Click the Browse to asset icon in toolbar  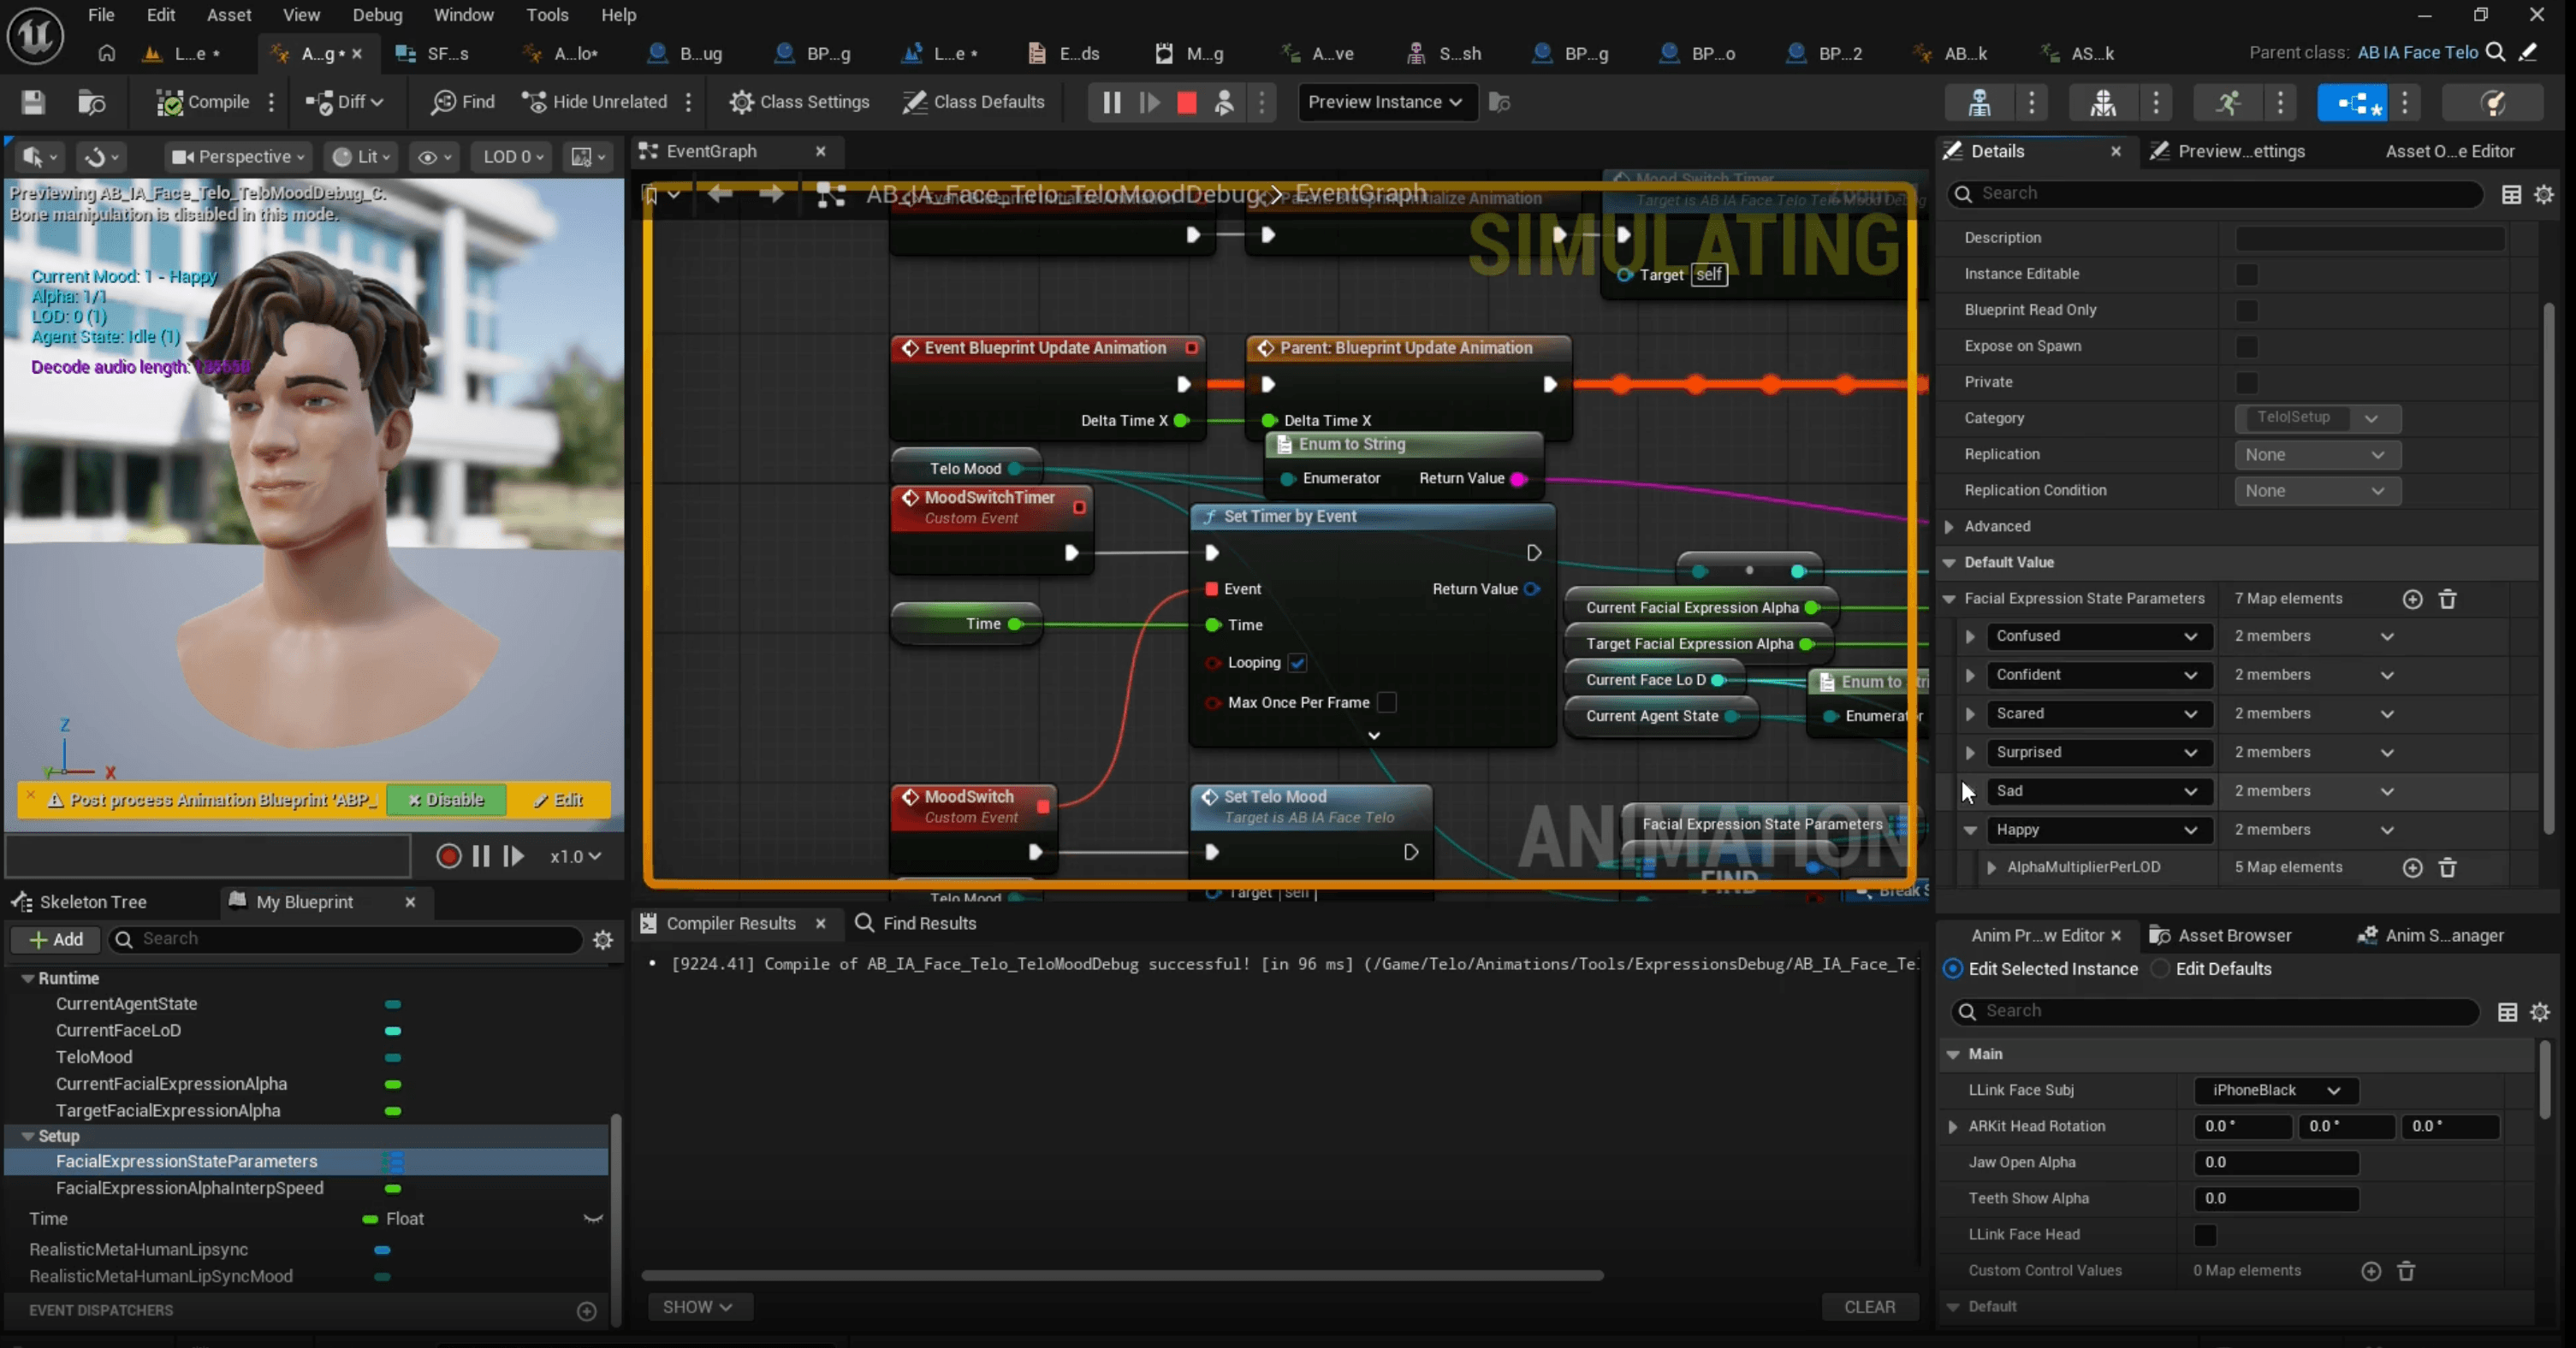pos(91,102)
